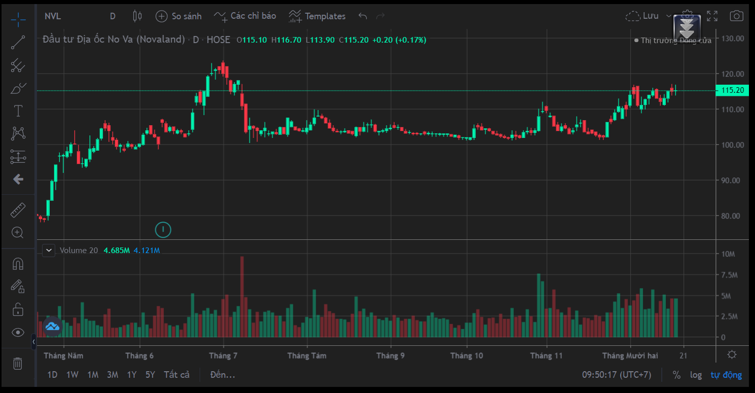
Task: Click the back arrow in left toolbar
Action: (x=18, y=179)
